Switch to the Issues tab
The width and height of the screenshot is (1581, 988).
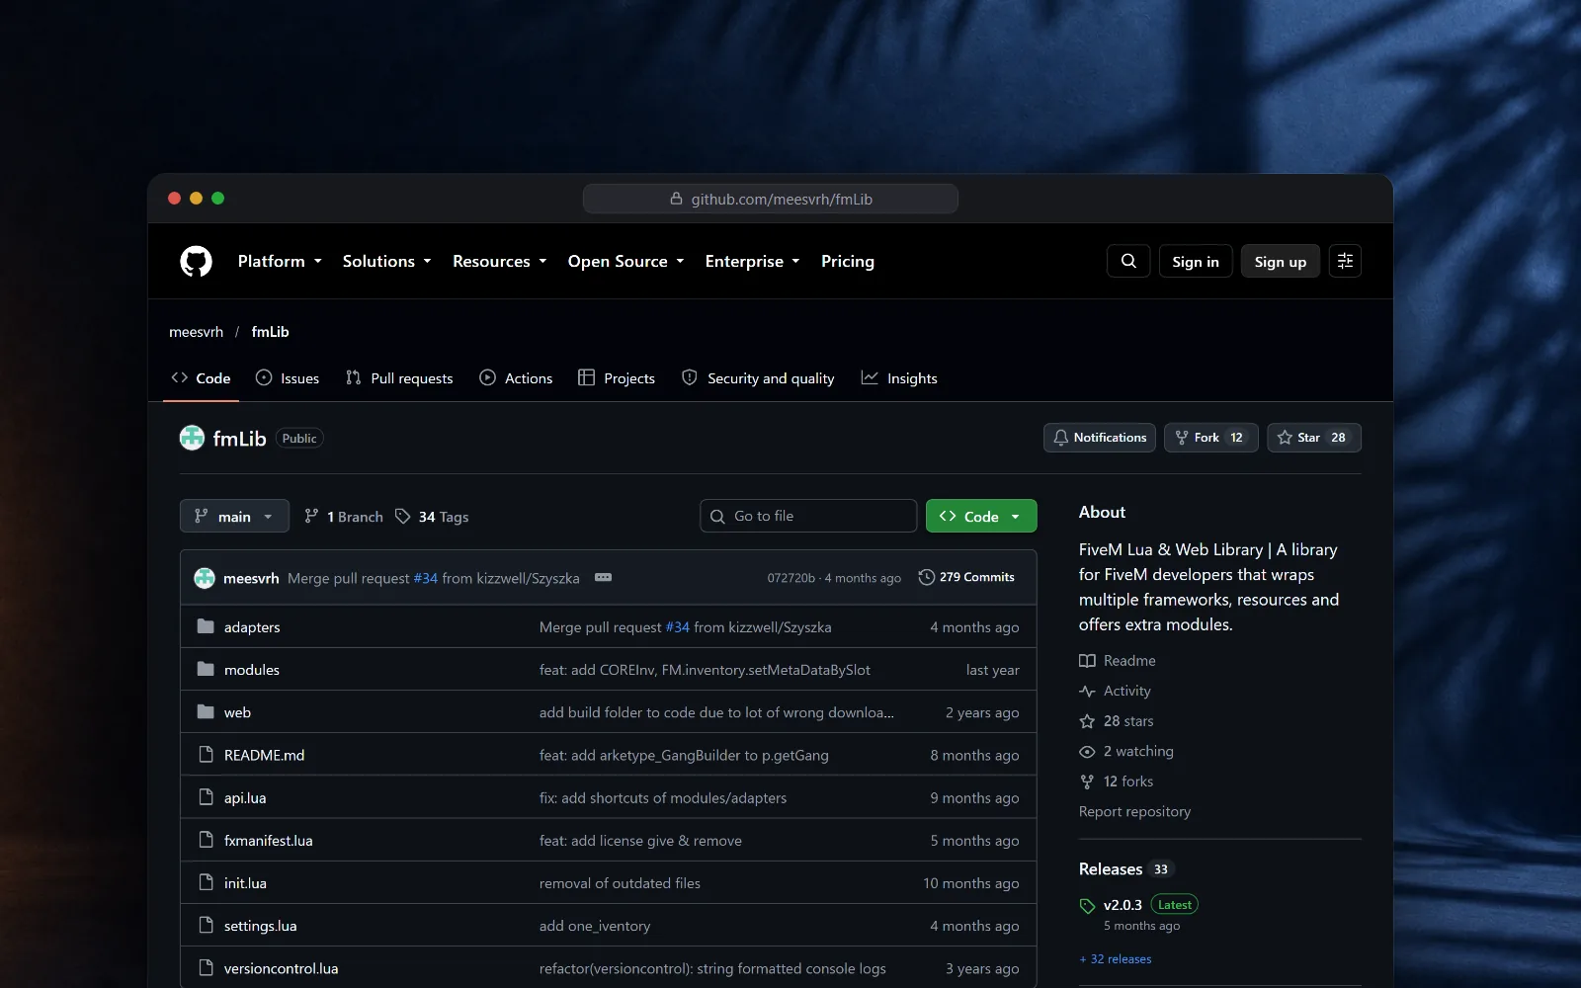click(288, 378)
